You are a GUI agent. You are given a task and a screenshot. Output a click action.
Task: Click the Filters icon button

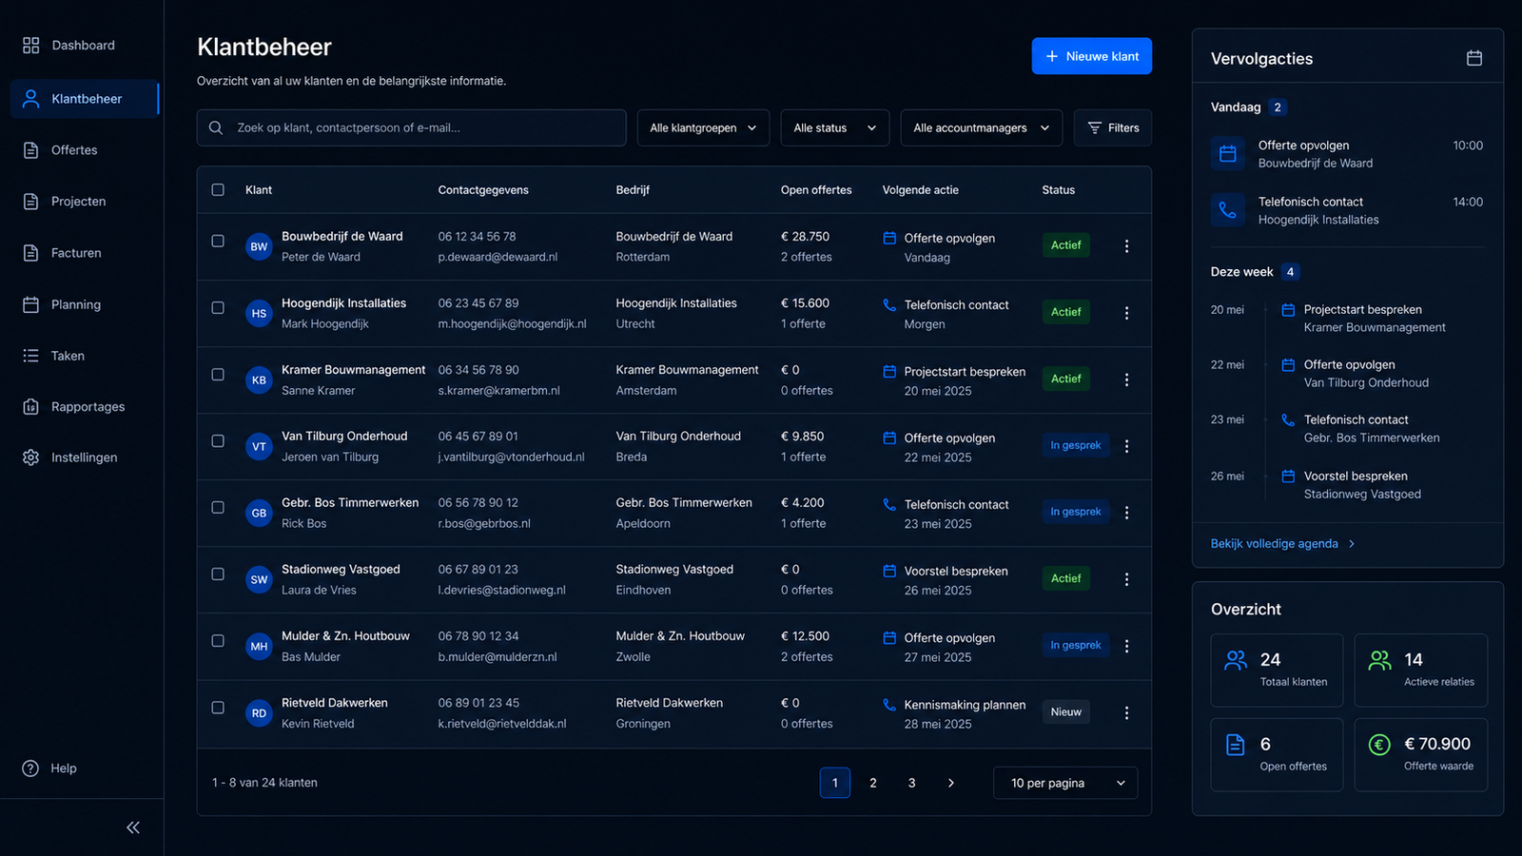[x=1113, y=127]
